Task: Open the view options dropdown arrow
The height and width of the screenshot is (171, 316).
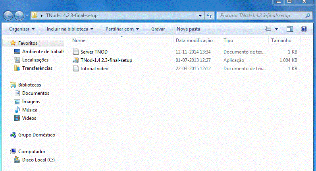Action: pos(276,29)
